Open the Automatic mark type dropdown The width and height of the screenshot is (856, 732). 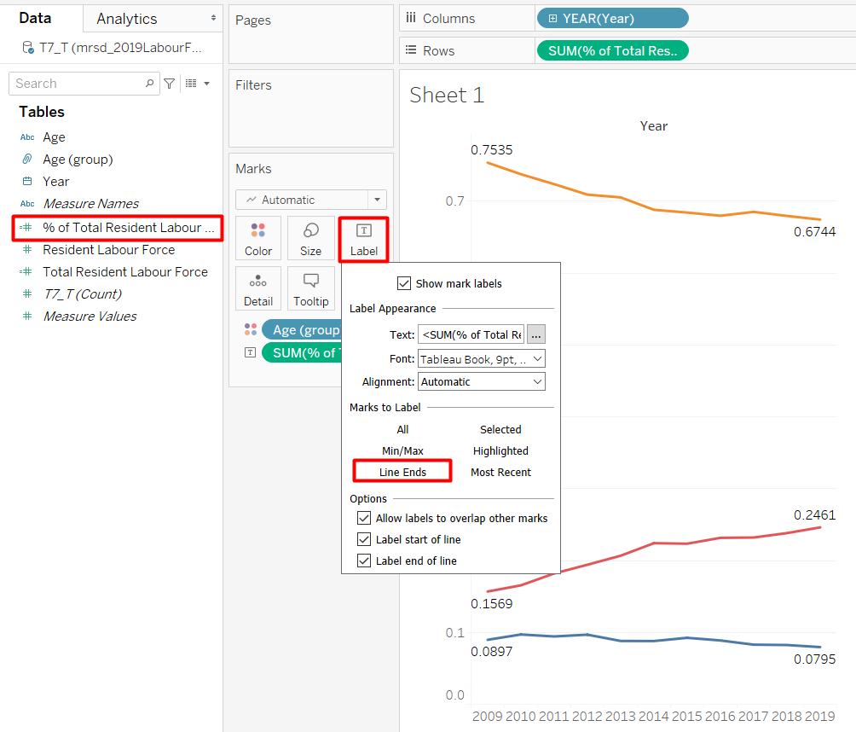pos(310,200)
